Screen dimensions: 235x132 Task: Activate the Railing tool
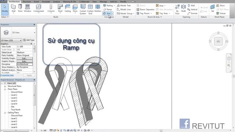point(108,5)
